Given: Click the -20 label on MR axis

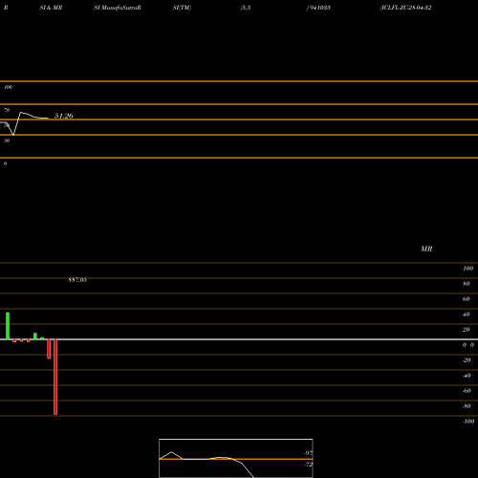Looking at the screenshot, I should pos(467,360).
